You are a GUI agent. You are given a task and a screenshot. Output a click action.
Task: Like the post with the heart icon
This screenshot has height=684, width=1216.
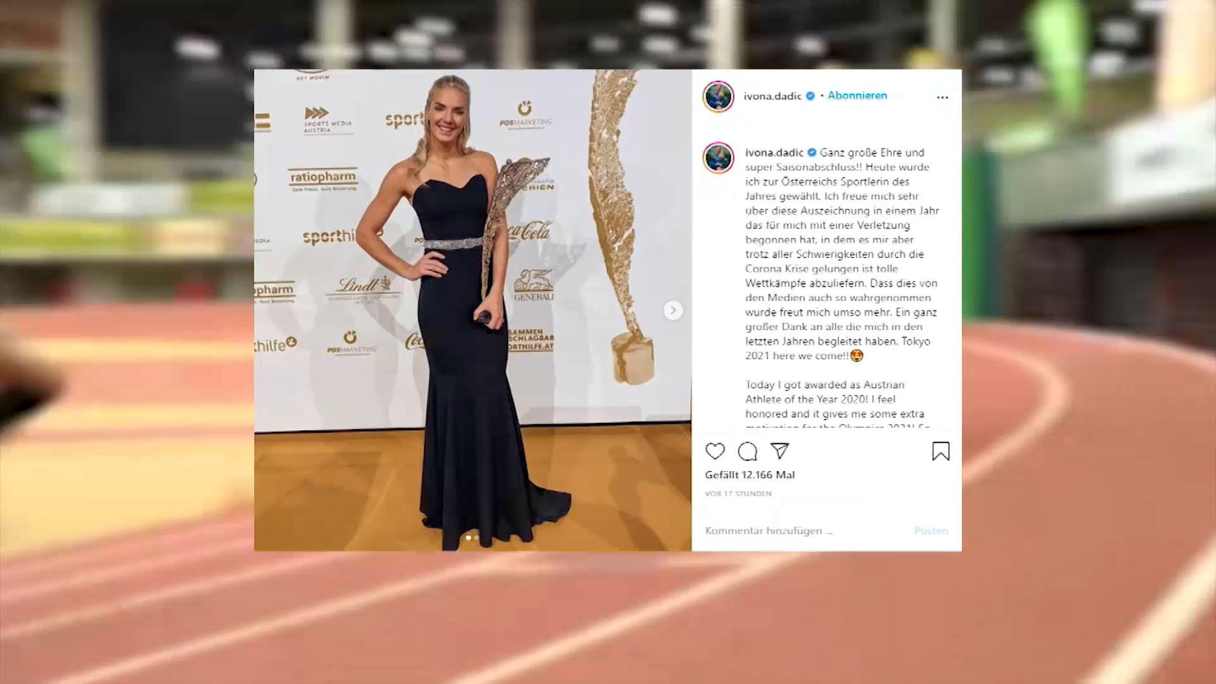coord(715,451)
